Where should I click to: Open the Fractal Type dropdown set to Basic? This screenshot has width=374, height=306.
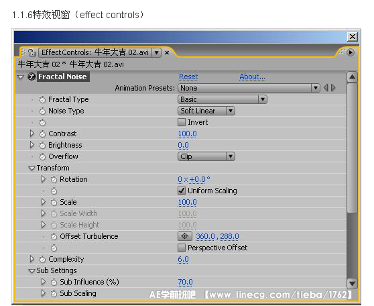click(x=223, y=99)
